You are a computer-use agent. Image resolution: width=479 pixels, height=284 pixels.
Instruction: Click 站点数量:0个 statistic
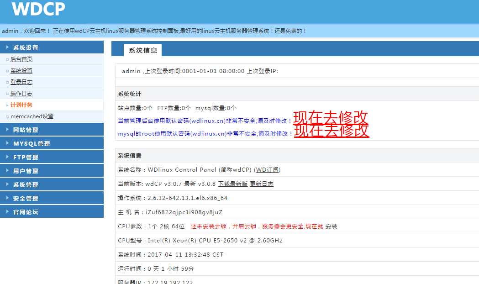pos(135,108)
